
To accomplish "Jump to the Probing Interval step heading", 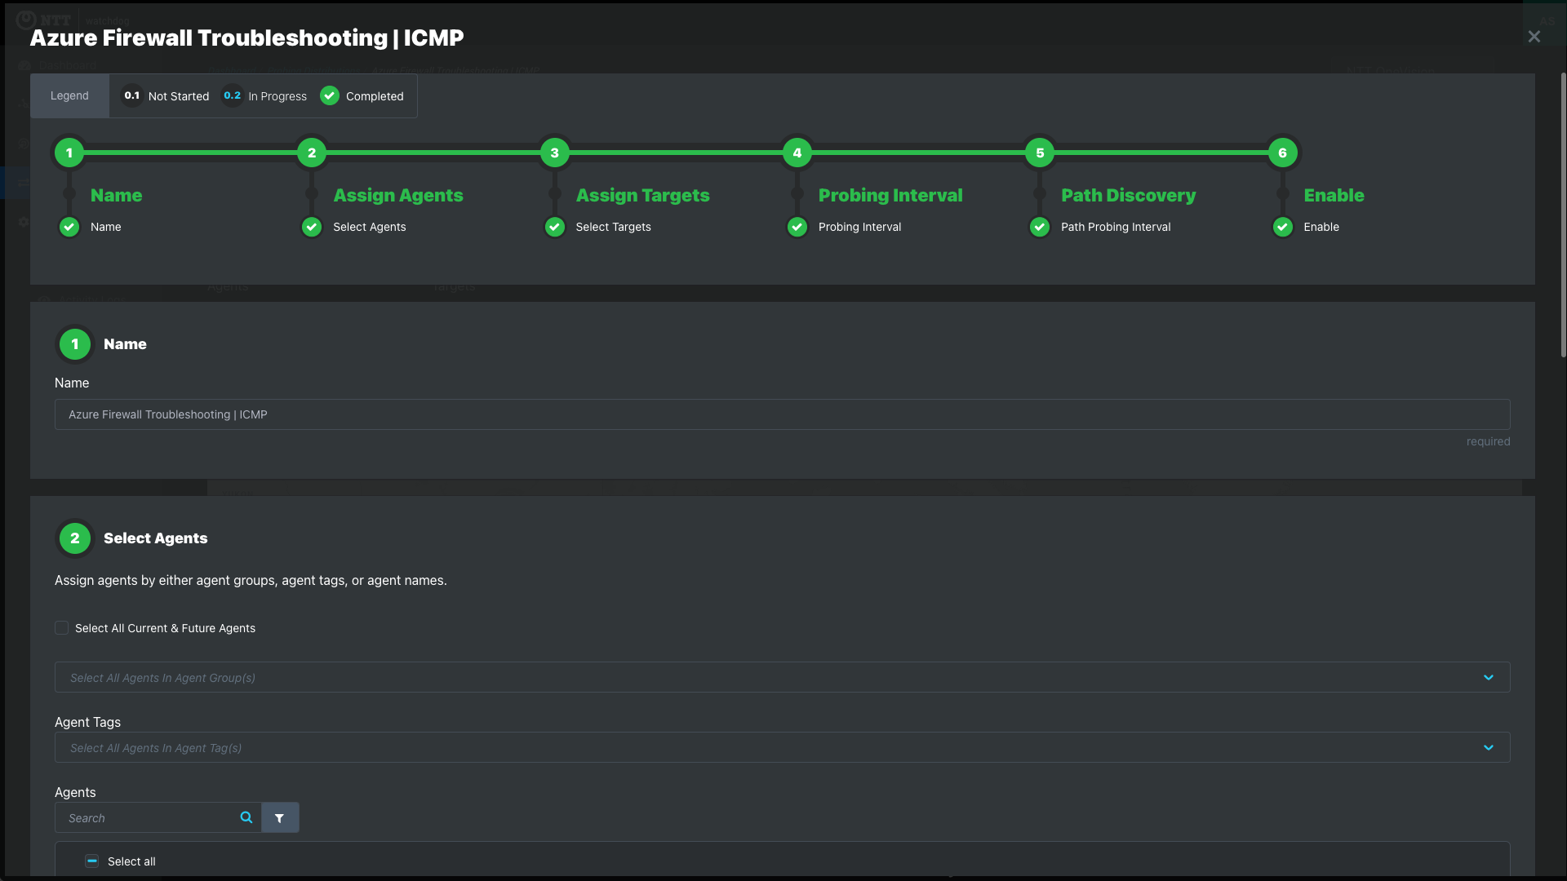I will point(890,195).
